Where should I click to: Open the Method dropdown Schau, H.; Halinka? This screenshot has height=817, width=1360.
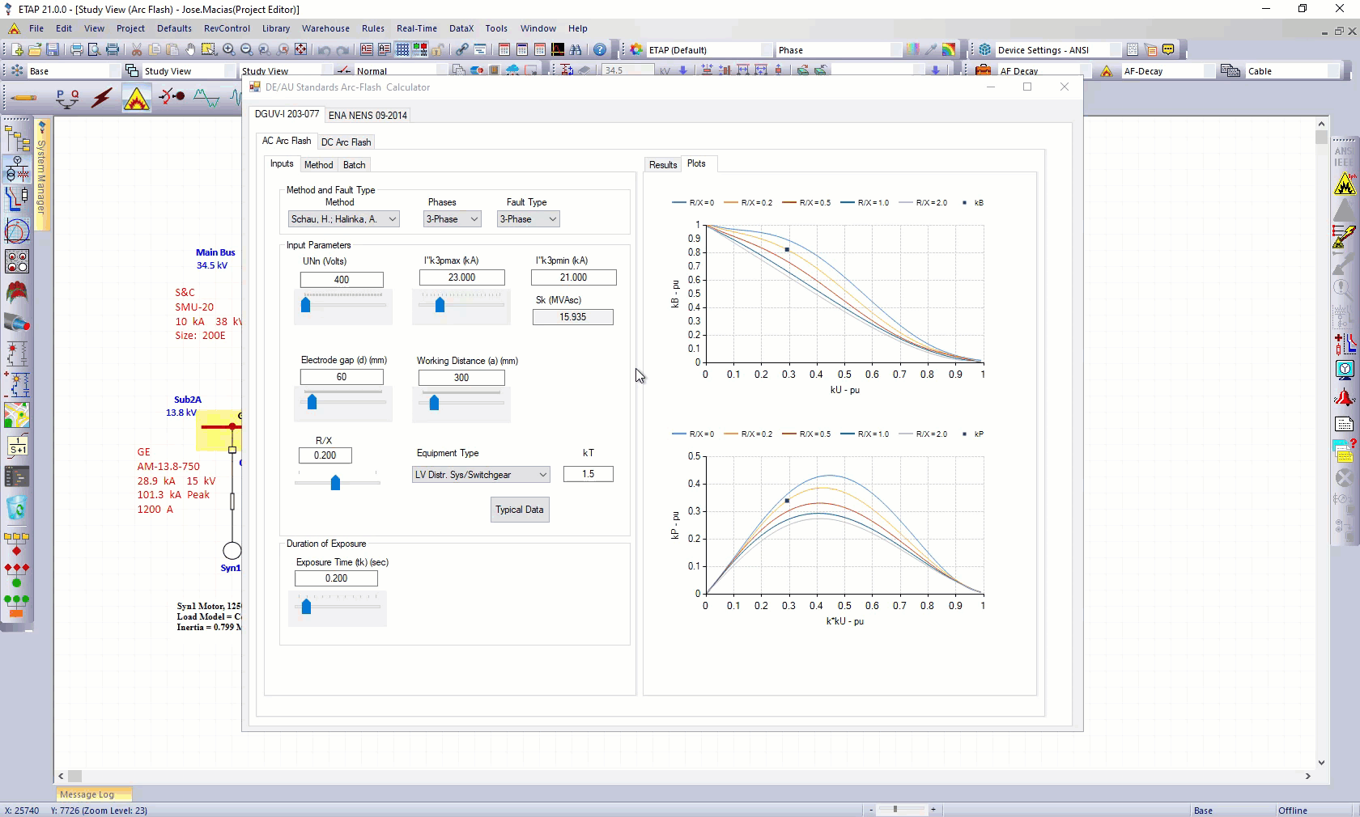click(x=344, y=219)
